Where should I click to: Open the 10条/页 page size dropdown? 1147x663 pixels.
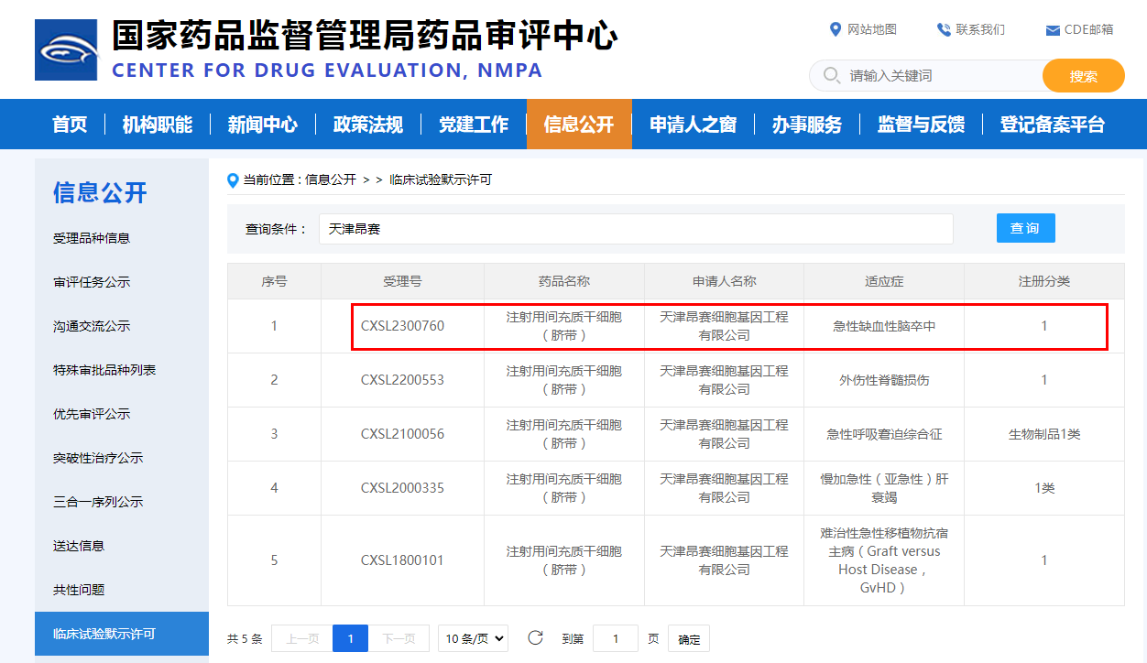coord(473,639)
